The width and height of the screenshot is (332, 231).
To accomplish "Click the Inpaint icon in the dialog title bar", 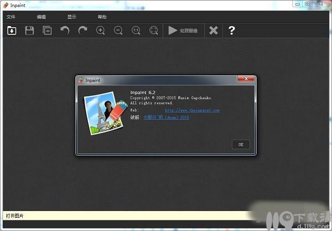I will click(x=81, y=80).
